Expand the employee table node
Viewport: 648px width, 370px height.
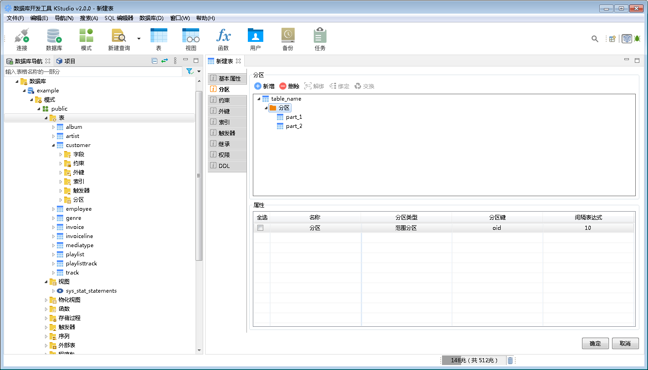pyautogui.click(x=54, y=208)
